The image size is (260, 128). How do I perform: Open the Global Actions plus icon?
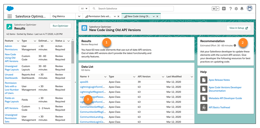pyautogui.click(x=224, y=9)
